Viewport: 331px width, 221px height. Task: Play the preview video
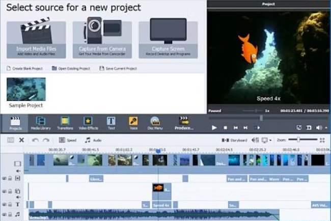pyautogui.click(x=214, y=127)
